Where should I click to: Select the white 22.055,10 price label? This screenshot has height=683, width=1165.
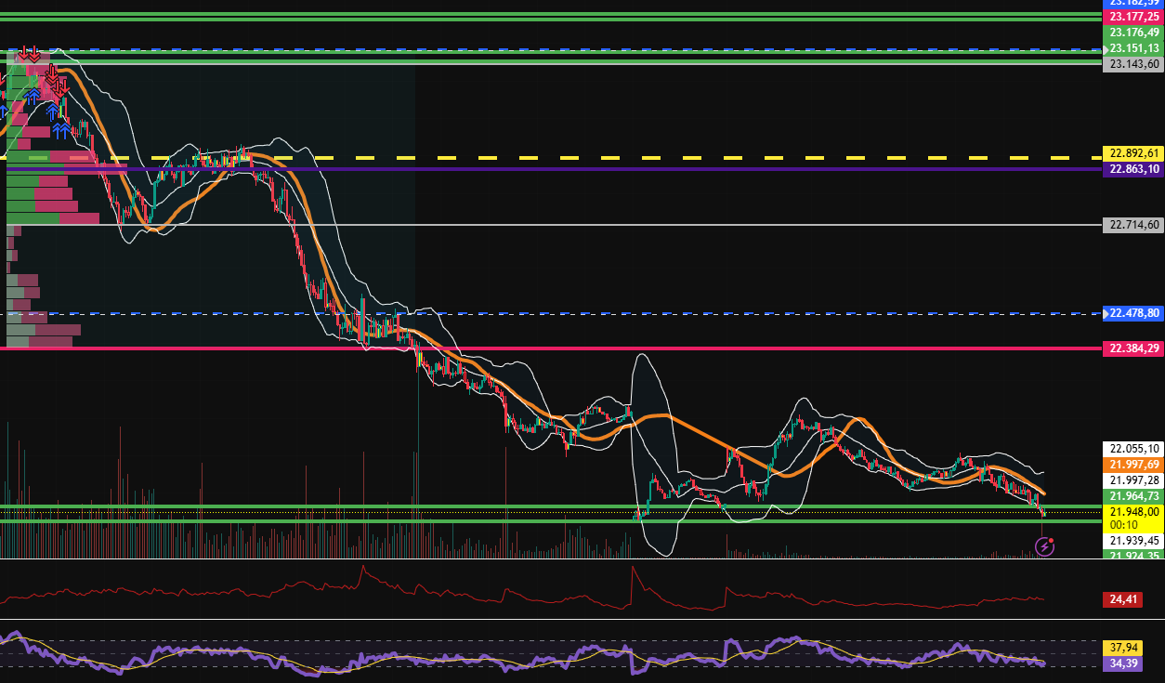coord(1132,448)
